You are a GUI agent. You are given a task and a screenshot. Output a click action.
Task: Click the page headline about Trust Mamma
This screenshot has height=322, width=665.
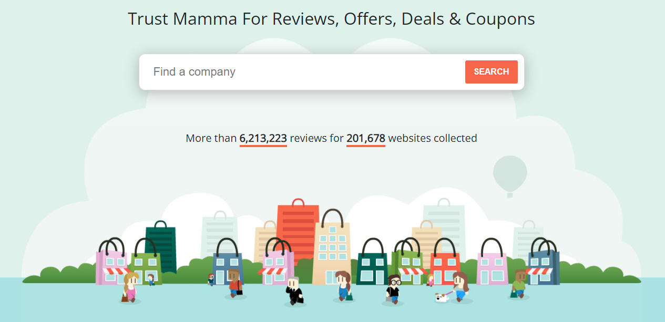click(x=331, y=19)
